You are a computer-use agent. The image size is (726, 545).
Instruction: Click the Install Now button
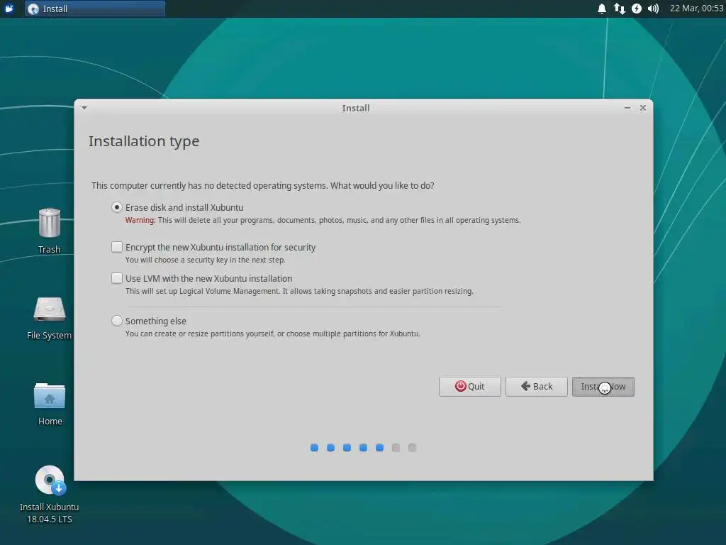coord(603,387)
